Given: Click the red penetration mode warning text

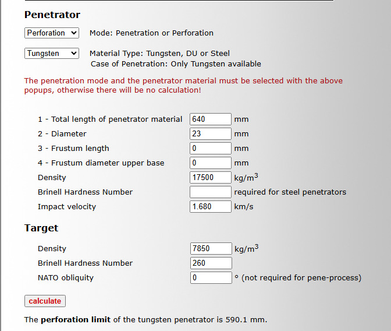Looking at the screenshot, I should 183,86.
